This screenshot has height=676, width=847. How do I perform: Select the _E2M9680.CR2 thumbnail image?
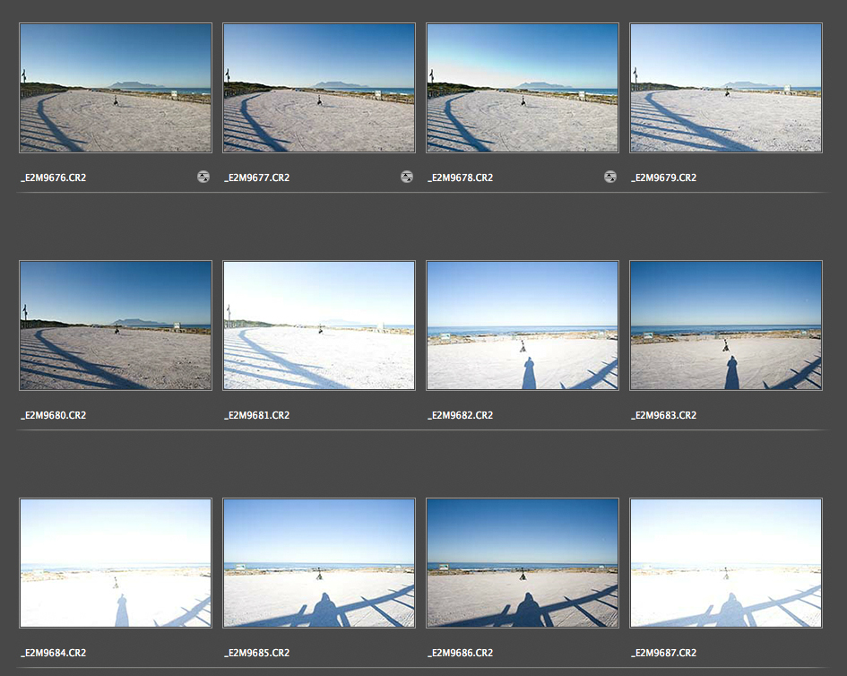click(x=116, y=325)
